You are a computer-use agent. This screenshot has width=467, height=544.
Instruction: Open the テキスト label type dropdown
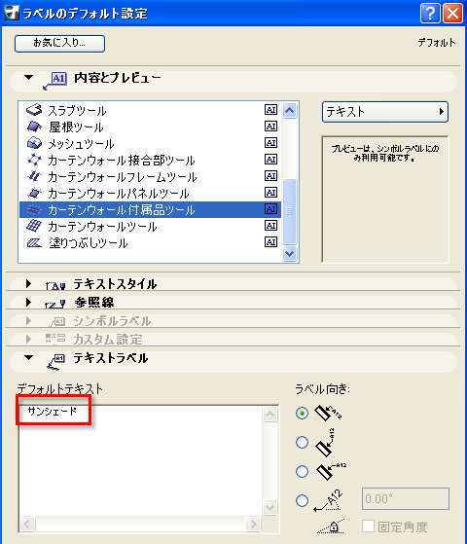[x=385, y=112]
